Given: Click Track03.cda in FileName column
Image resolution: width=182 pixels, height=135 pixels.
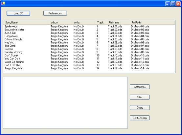Looking at the screenshot, I should pos(115,33).
